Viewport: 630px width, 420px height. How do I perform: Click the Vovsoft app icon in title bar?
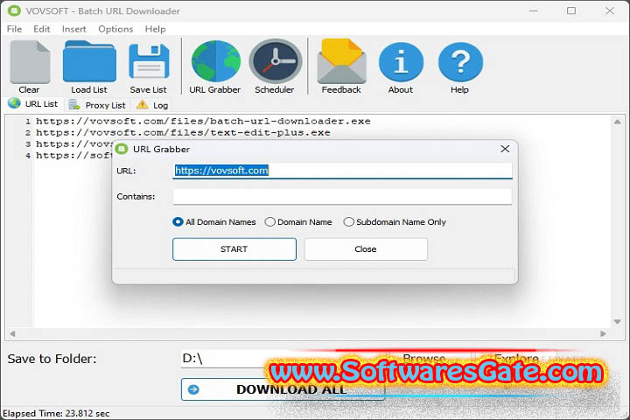tap(15, 10)
